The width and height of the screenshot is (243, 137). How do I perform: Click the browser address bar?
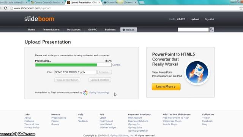point(124,8)
